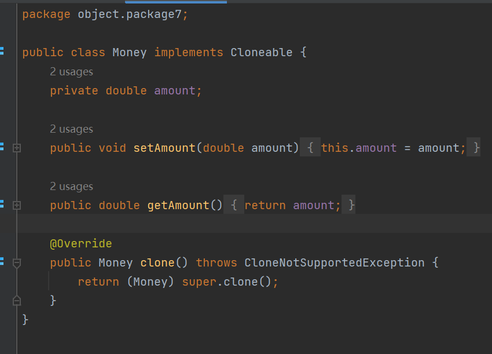Click the class name 'Money' in the class declaration

coord(129,53)
